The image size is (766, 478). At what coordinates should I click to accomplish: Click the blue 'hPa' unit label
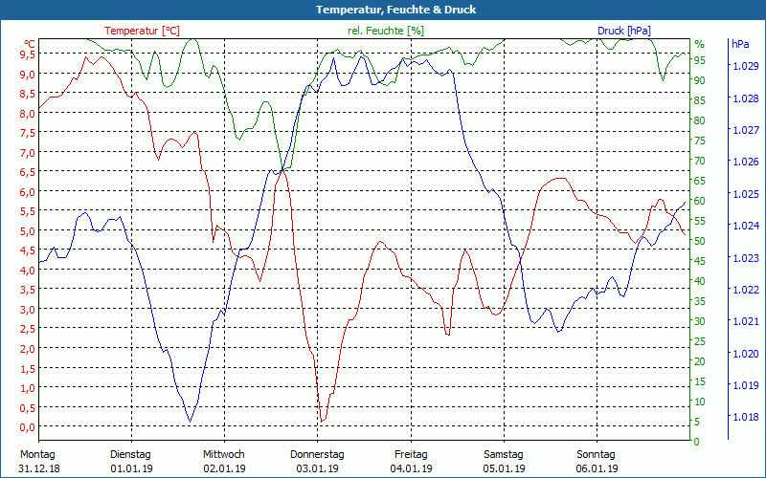(x=740, y=44)
